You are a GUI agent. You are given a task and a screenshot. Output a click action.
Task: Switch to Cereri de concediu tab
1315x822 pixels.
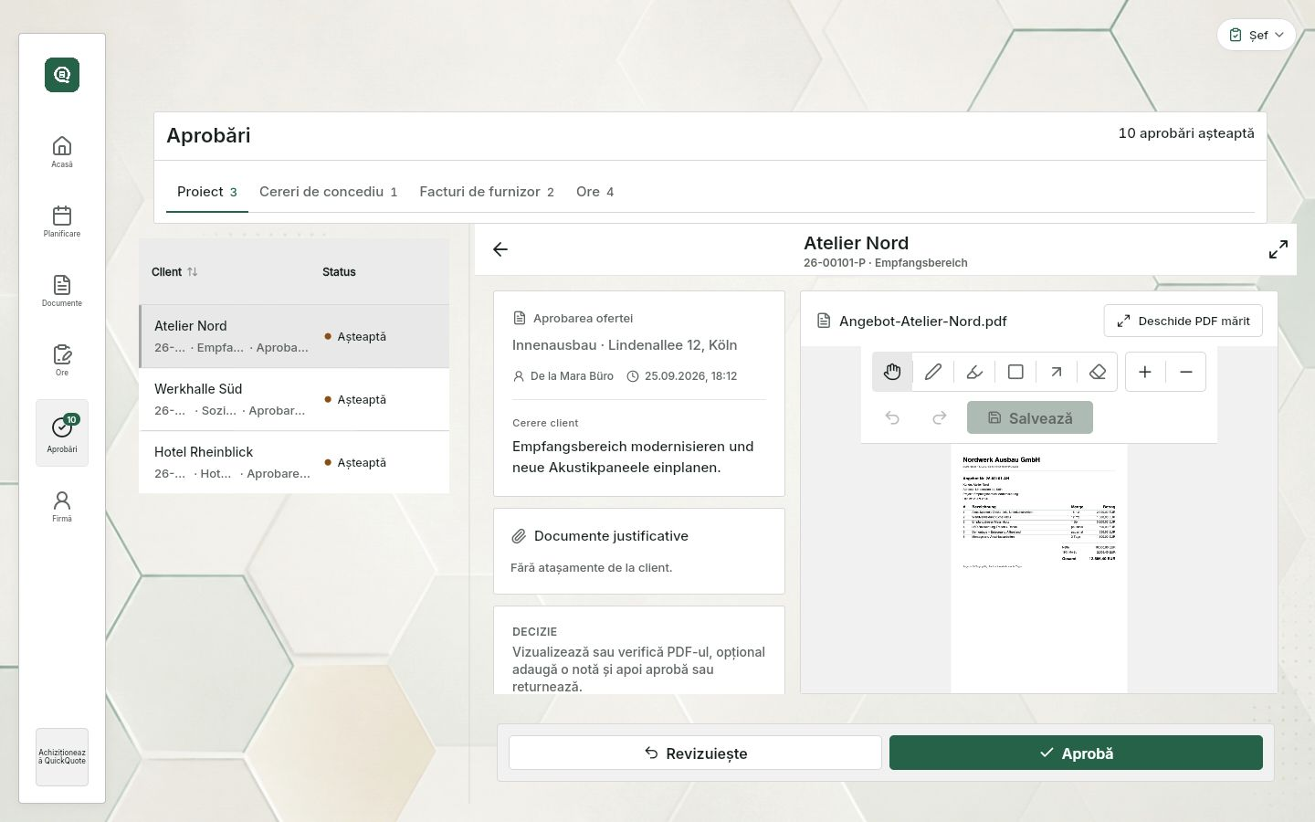point(328,192)
